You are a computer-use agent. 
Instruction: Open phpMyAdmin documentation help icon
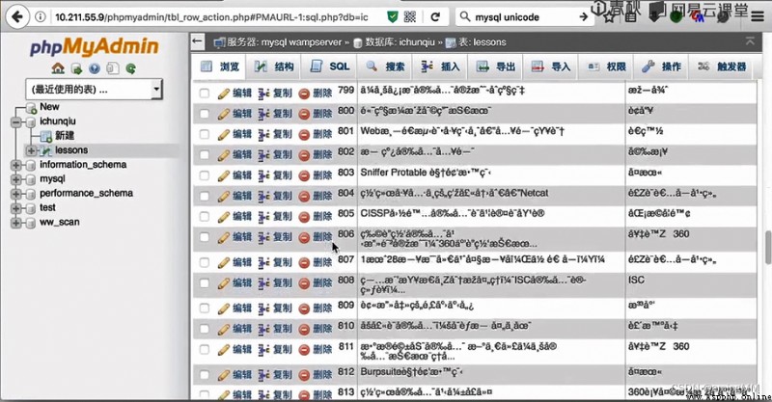coord(95,68)
